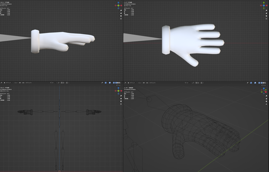Viewport: 269px width, 172px height.
Task: Click pan hand icon in armature front viewport
Action: (121, 98)
